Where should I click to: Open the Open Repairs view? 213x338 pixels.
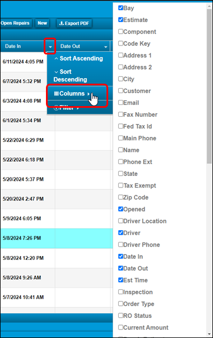tap(16, 23)
